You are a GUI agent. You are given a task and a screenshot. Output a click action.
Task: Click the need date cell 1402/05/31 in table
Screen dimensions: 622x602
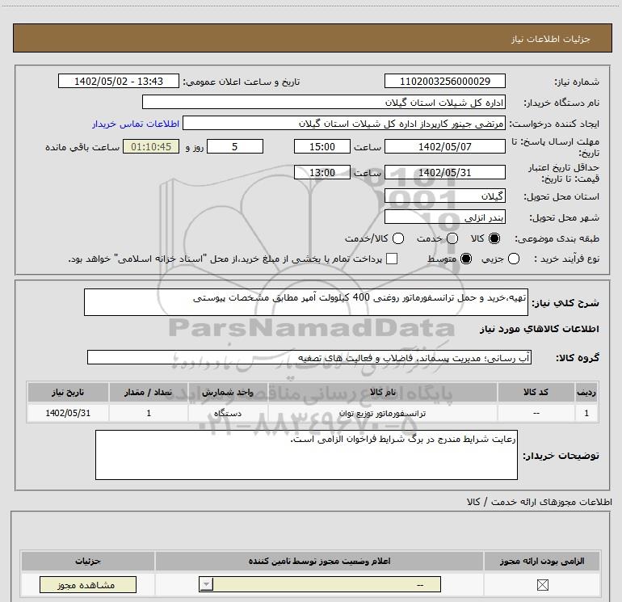coord(68,413)
